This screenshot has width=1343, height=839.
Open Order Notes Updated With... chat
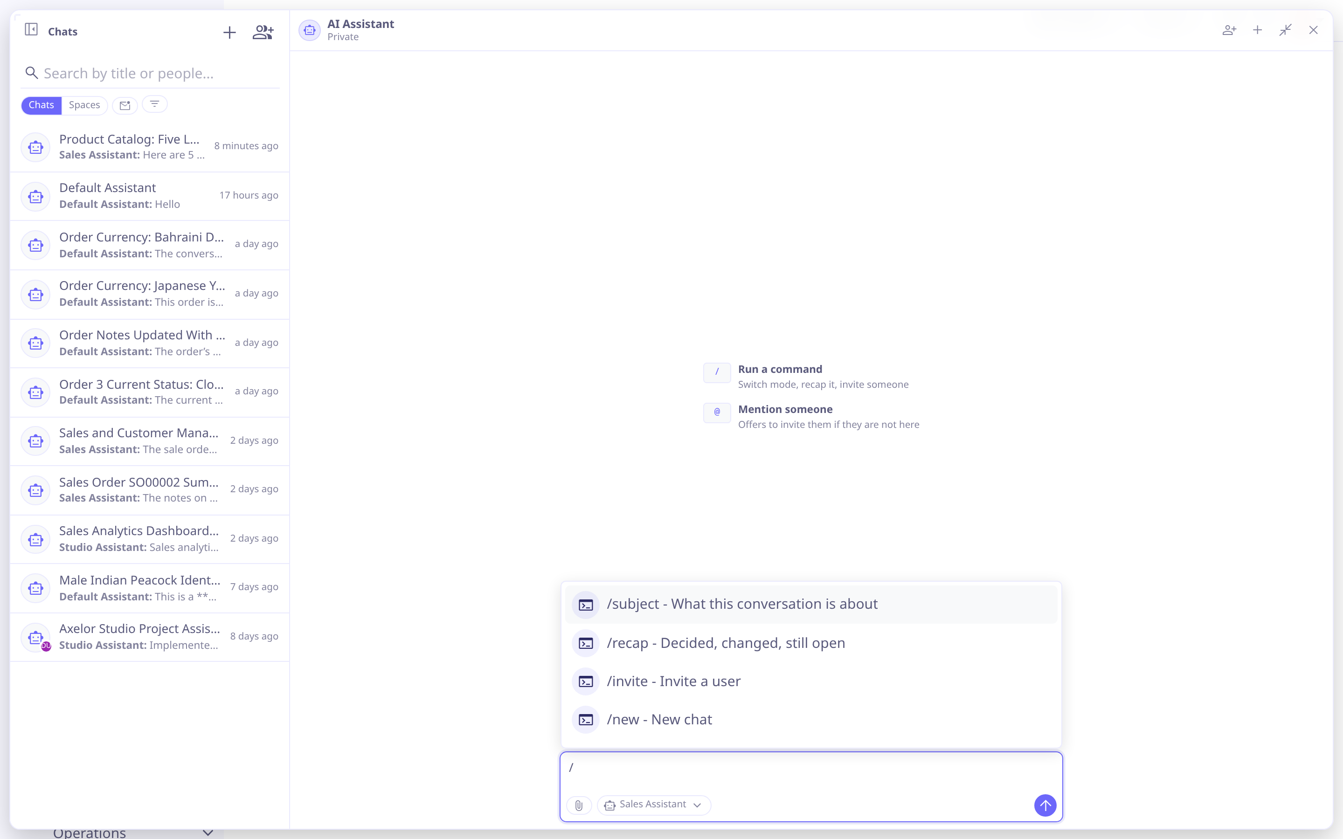click(149, 343)
